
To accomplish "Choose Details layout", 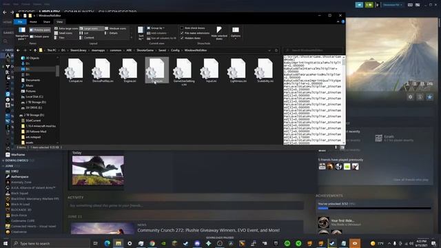I will click(112, 33).
